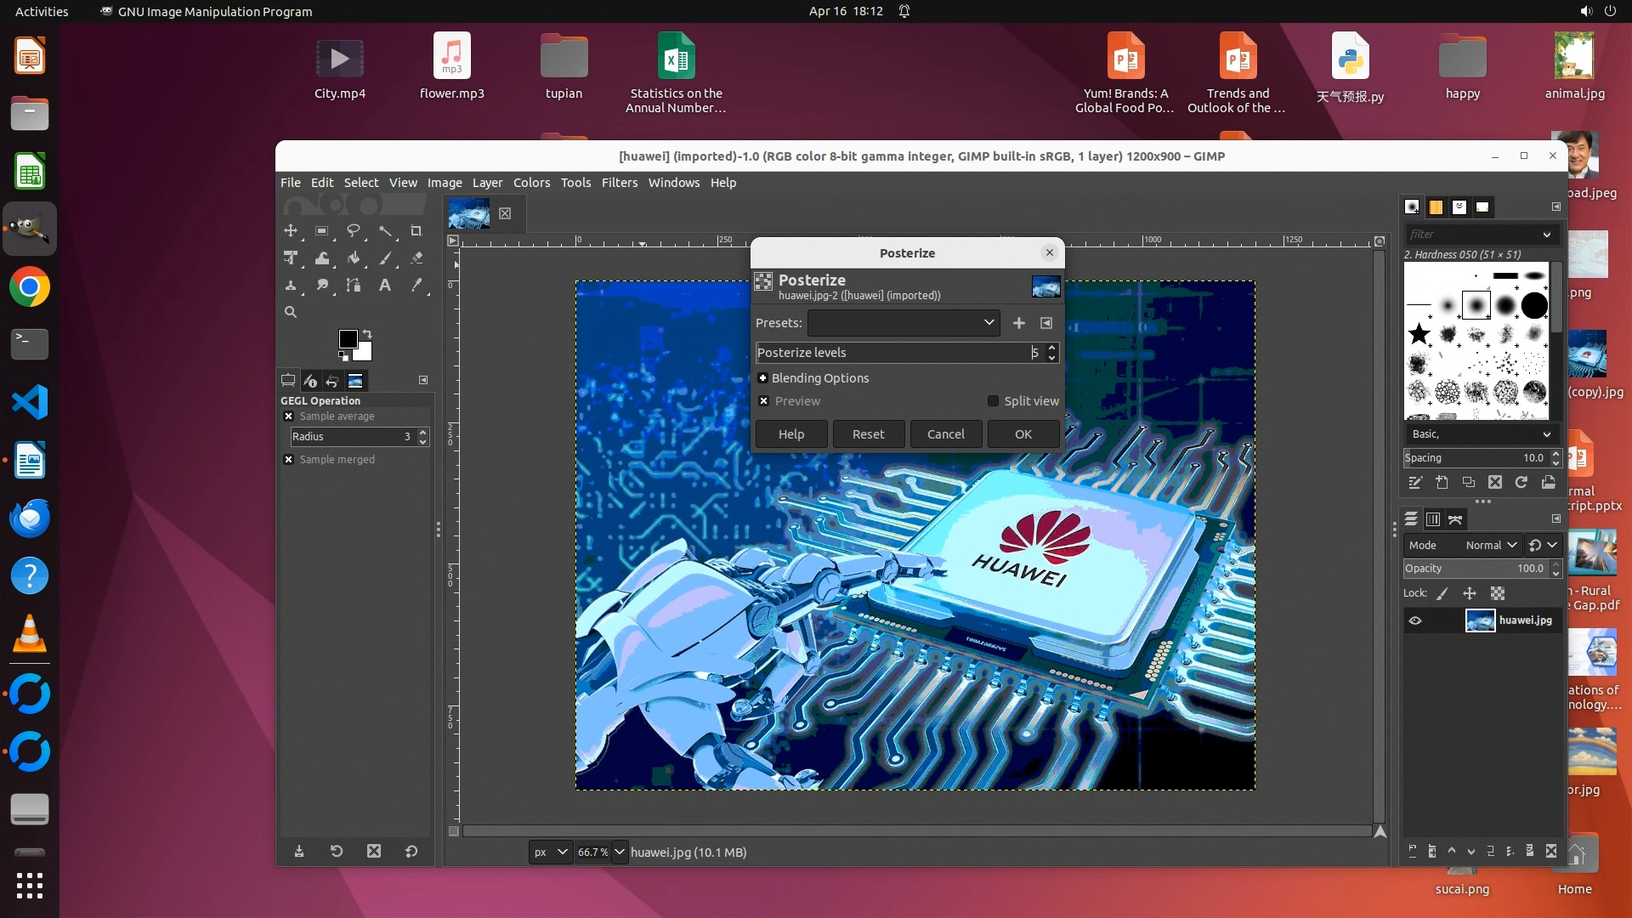
Task: Open the Presets dropdown
Action: click(903, 323)
